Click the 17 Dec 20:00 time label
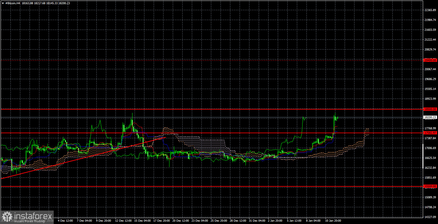This screenshot has width=438, height=224. 162,221
